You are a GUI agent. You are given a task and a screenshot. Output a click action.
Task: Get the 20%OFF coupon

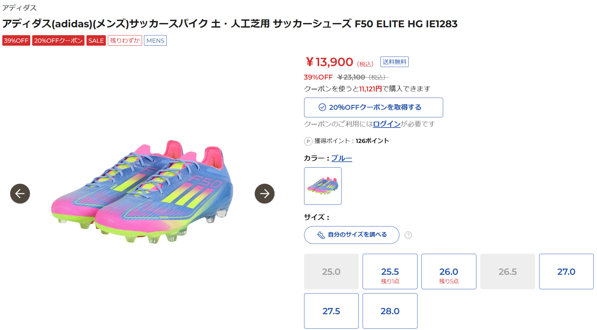point(373,107)
